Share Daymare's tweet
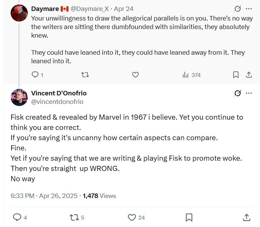260x227 pixels. pyautogui.click(x=249, y=75)
